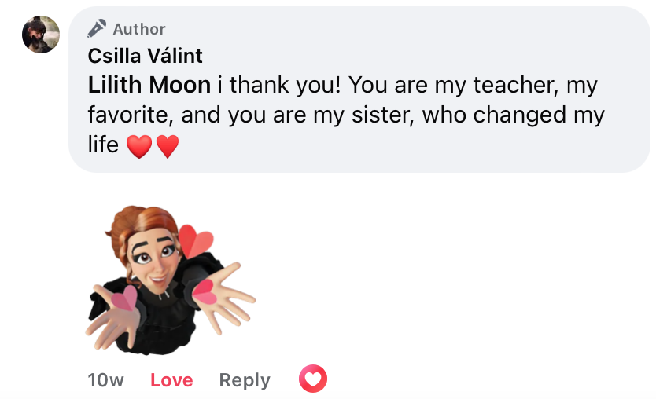Viewport: 656px width, 399px height.
Task: Toggle the Love reaction on this comment
Action: pos(171,380)
